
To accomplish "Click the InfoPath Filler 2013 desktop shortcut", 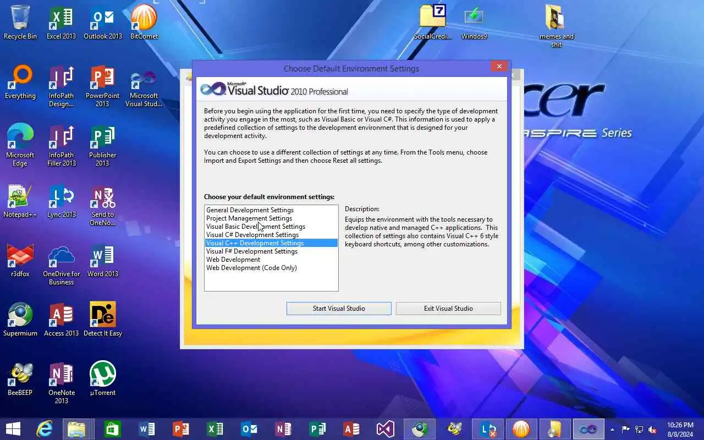I will [62, 145].
